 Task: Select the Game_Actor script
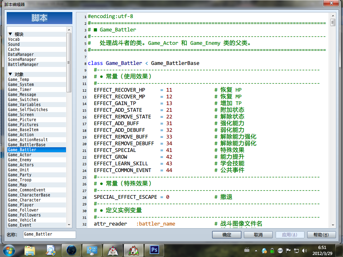pyautogui.click(x=37, y=155)
